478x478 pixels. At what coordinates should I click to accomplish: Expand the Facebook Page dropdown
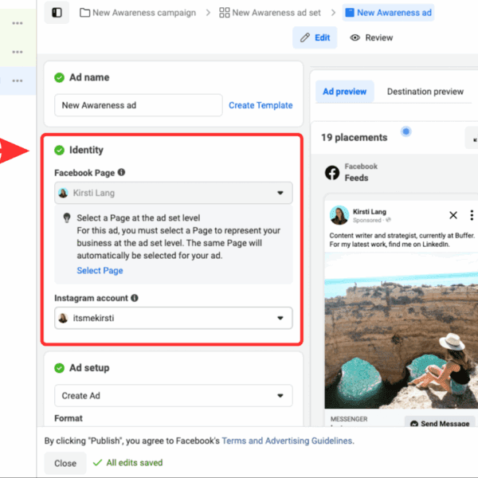pyautogui.click(x=280, y=193)
